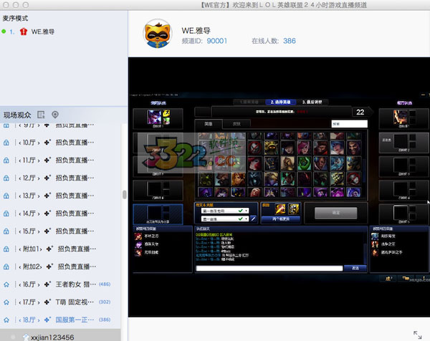Viewport: 430px width, 341px height.
Task: Click the (386) count on the 18厅 row
Action: tap(105, 320)
